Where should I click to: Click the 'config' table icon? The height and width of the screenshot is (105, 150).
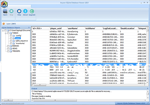tap(13, 36)
